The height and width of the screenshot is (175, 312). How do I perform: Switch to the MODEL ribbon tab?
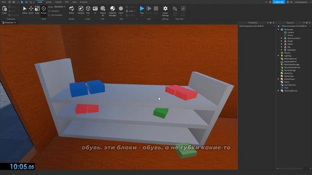pos(49,2)
